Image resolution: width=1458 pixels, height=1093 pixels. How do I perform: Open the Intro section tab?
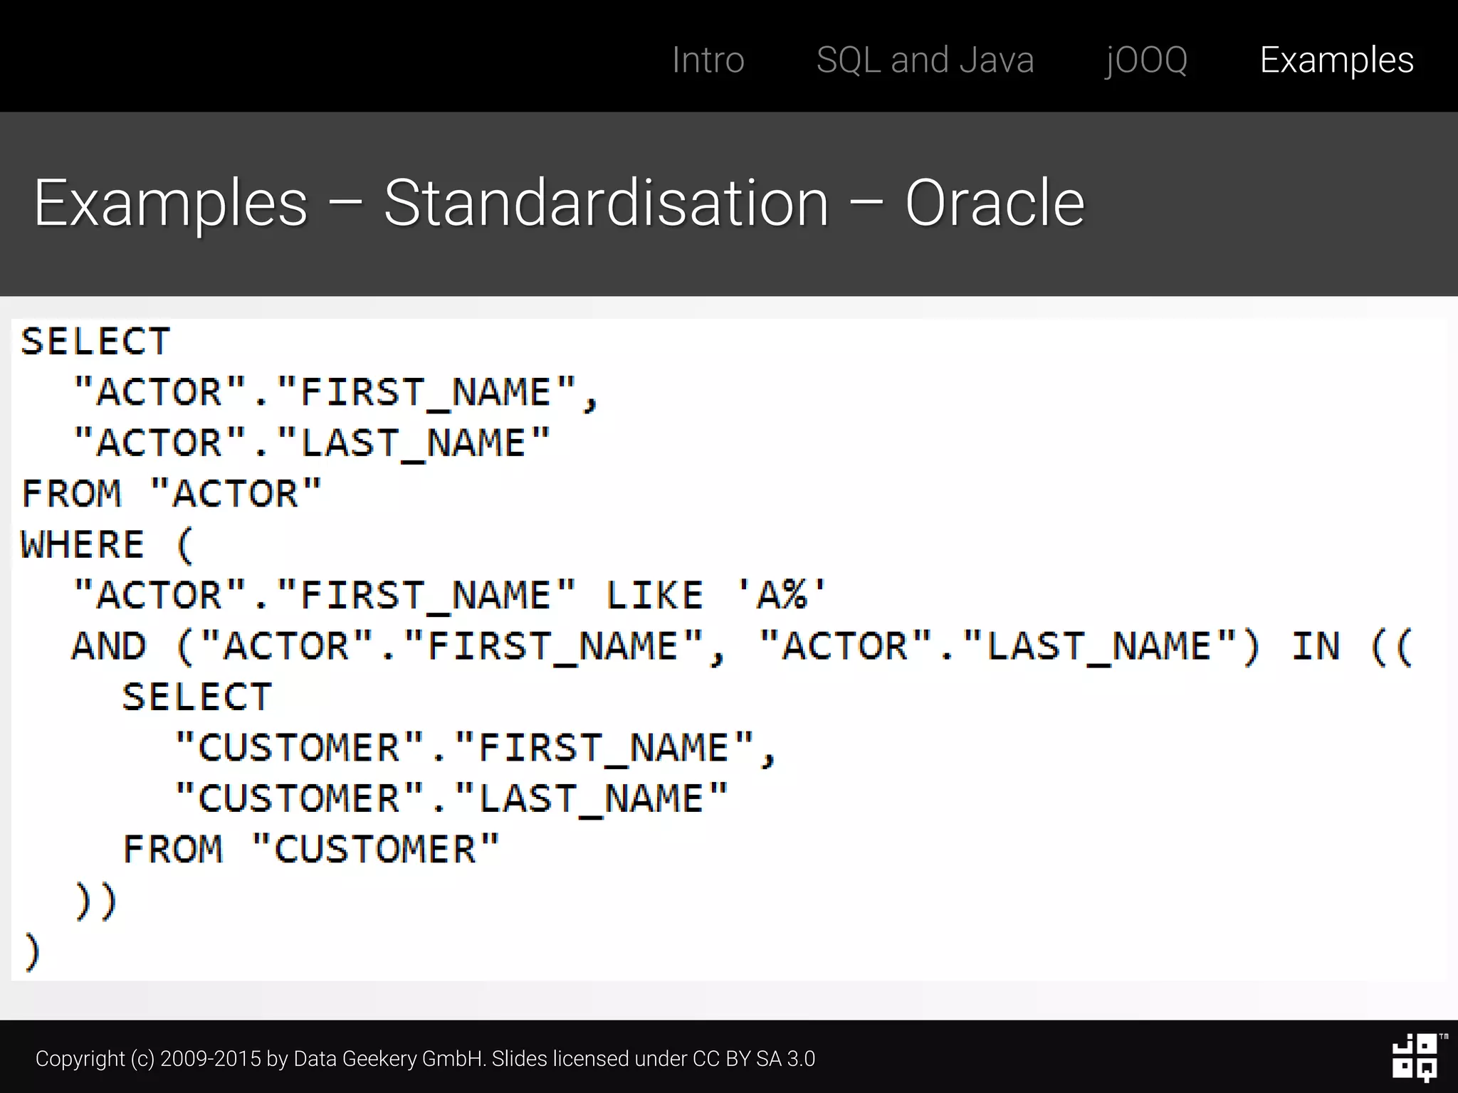[708, 60]
